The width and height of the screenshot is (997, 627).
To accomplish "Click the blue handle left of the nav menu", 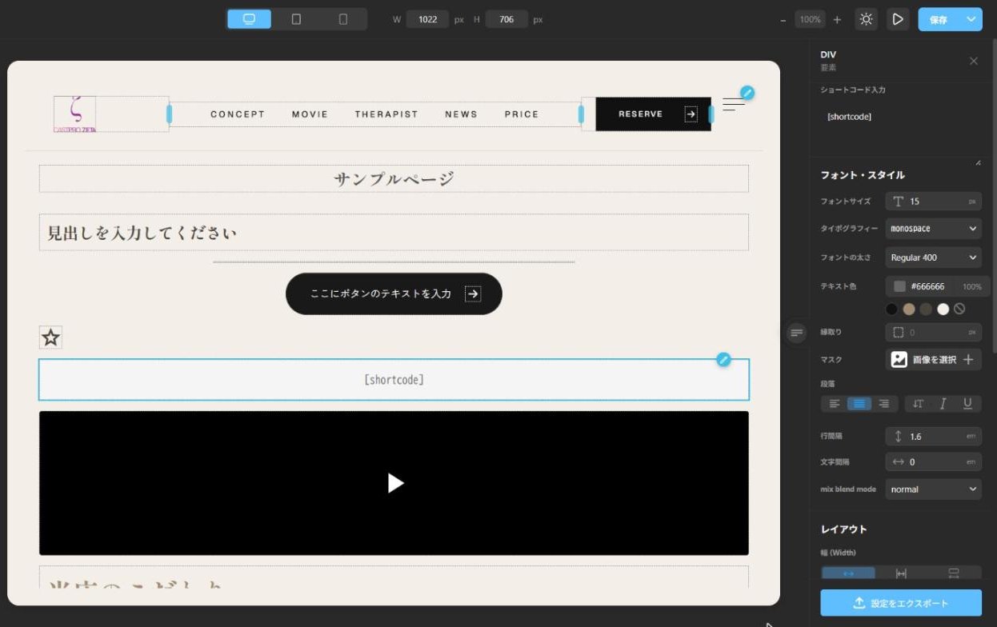I will pyautogui.click(x=169, y=114).
